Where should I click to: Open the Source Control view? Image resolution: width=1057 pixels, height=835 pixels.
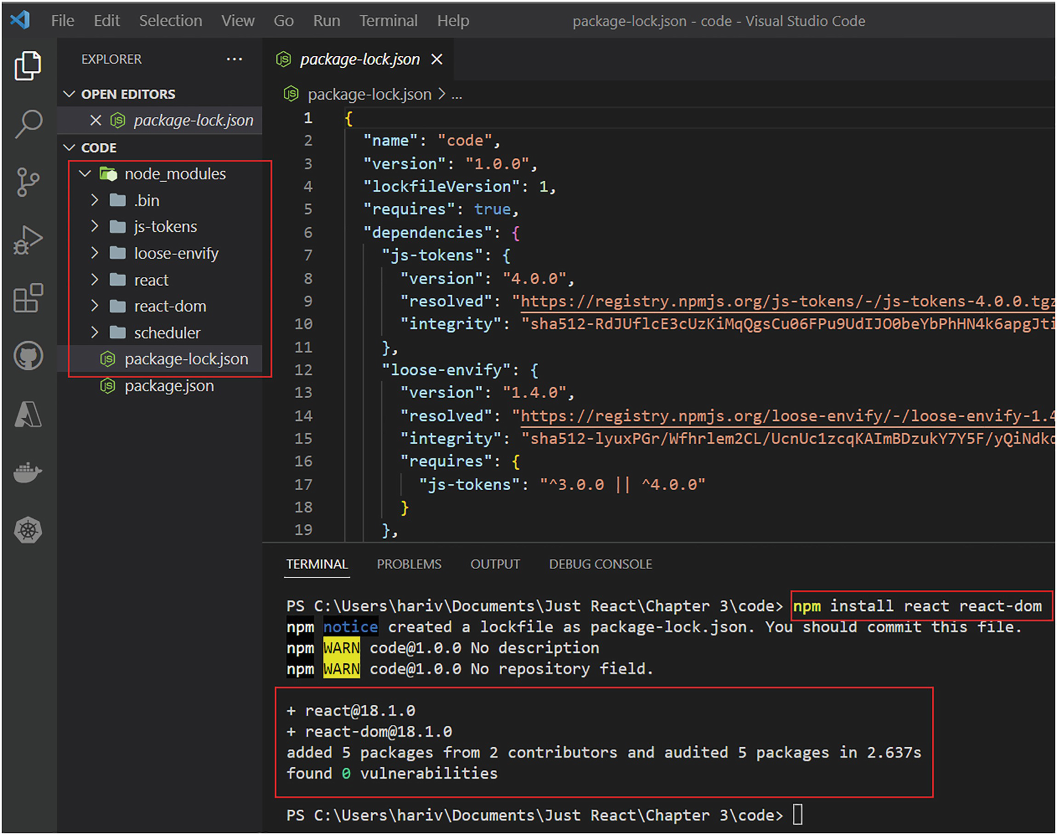28,182
